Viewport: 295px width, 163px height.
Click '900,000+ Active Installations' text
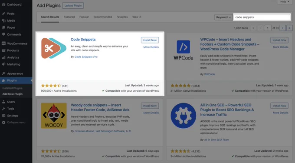59,91
